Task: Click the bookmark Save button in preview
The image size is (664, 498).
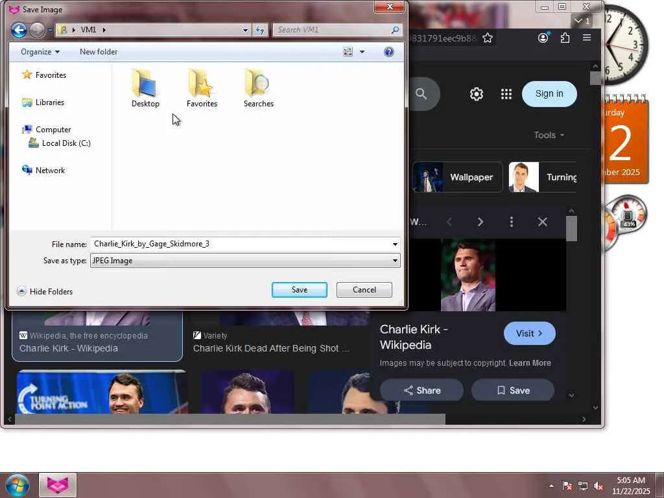Action: [513, 390]
